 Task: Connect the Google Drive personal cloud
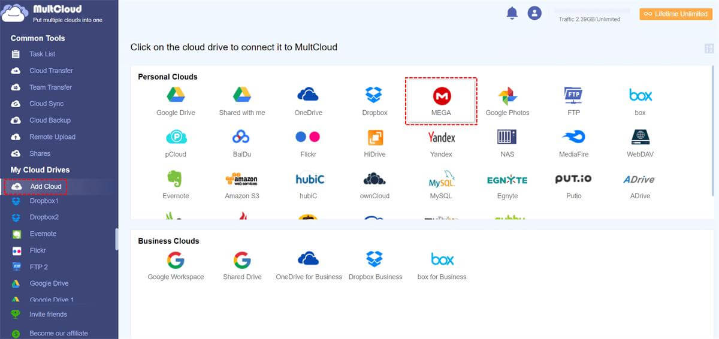176,101
